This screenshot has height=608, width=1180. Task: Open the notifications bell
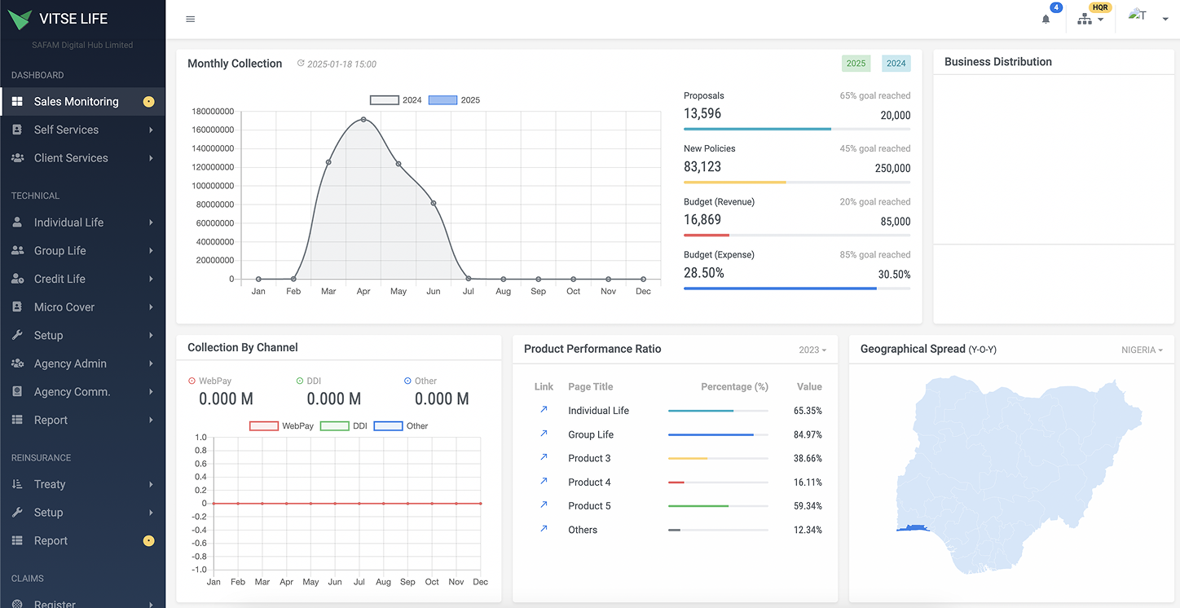[x=1046, y=19]
